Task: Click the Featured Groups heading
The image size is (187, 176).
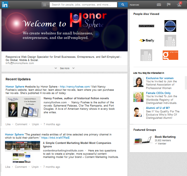Action: (x=145, y=130)
